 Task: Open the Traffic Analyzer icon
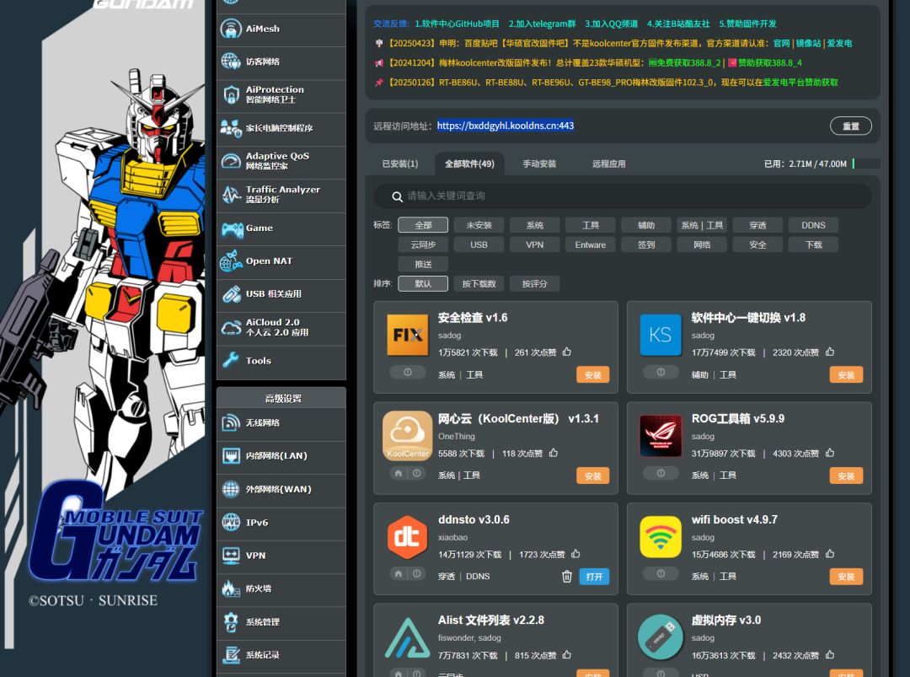coord(231,195)
